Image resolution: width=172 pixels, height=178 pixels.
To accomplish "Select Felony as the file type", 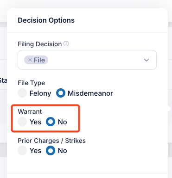I will [x=22, y=93].
